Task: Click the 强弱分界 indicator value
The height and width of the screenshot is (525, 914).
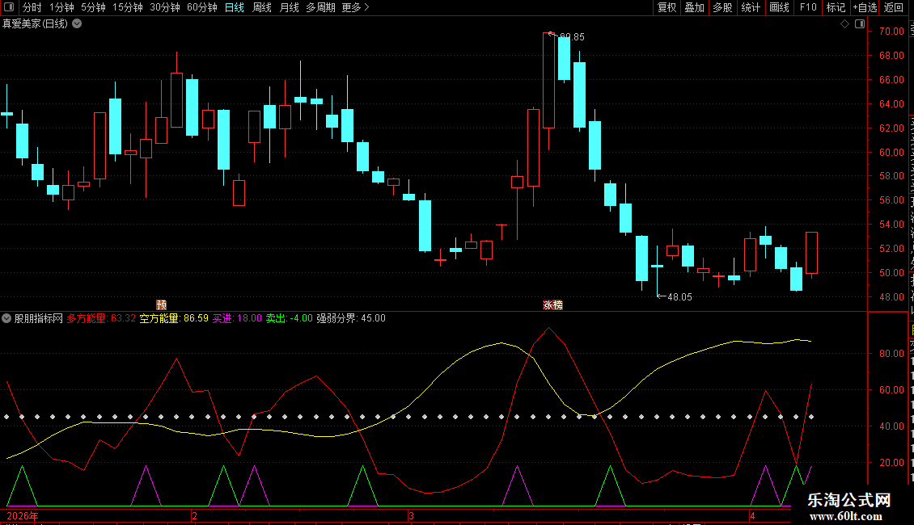Action: [351, 318]
